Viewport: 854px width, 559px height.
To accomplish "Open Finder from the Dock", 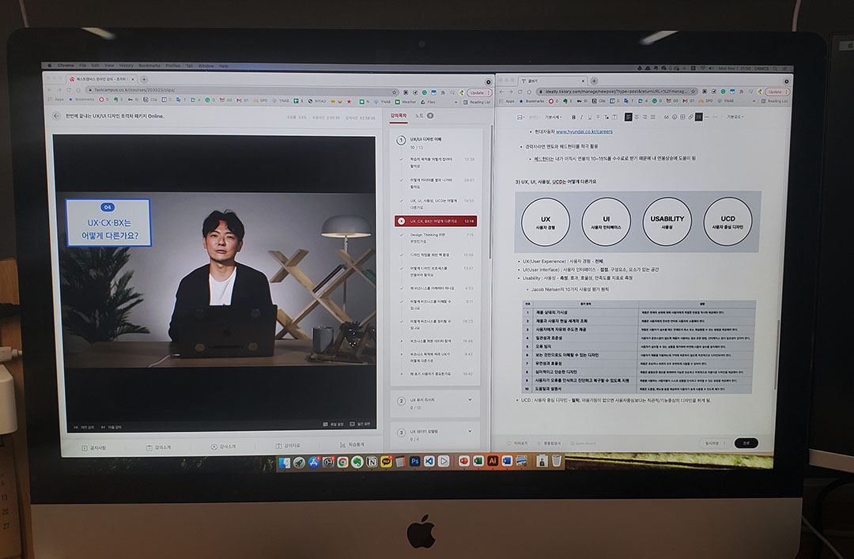I will click(285, 463).
